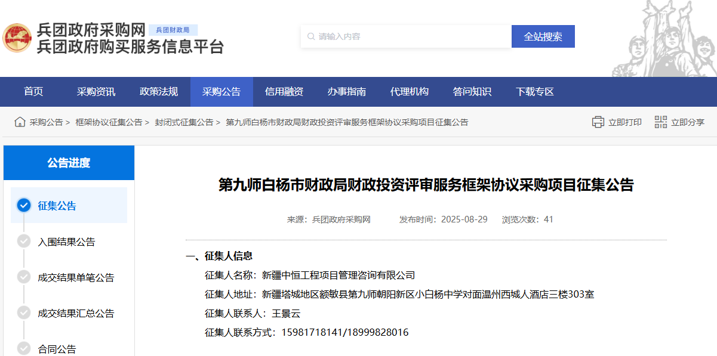
Task: Click the 全站搜索 search button
Action: pyautogui.click(x=543, y=36)
